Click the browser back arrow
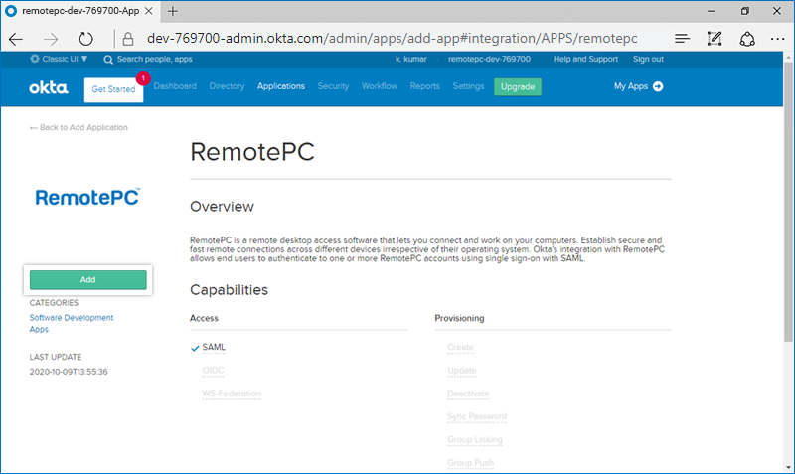Screen dimensions: 795x474 (x=16, y=39)
